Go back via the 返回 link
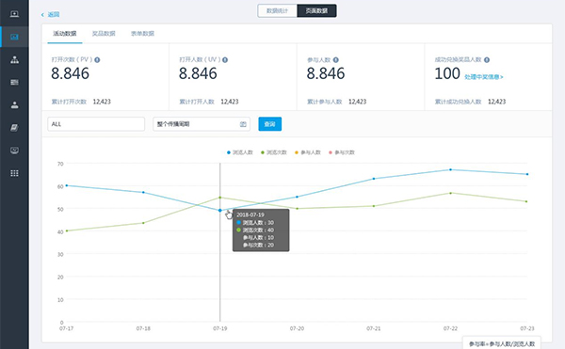 point(51,15)
